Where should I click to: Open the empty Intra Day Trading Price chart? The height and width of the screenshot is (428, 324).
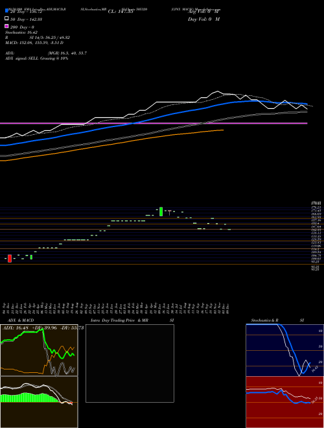pos(130,363)
